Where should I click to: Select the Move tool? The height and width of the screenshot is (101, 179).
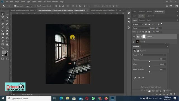3,14
